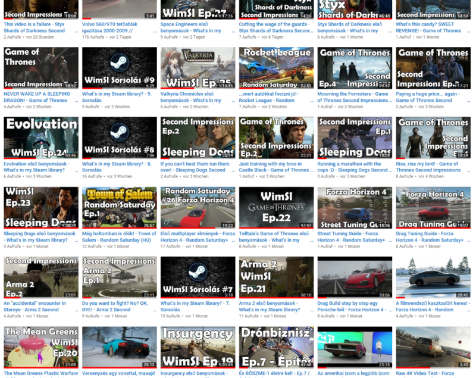Open more options next to Space Engineers első benyomások

tap(233, 32)
